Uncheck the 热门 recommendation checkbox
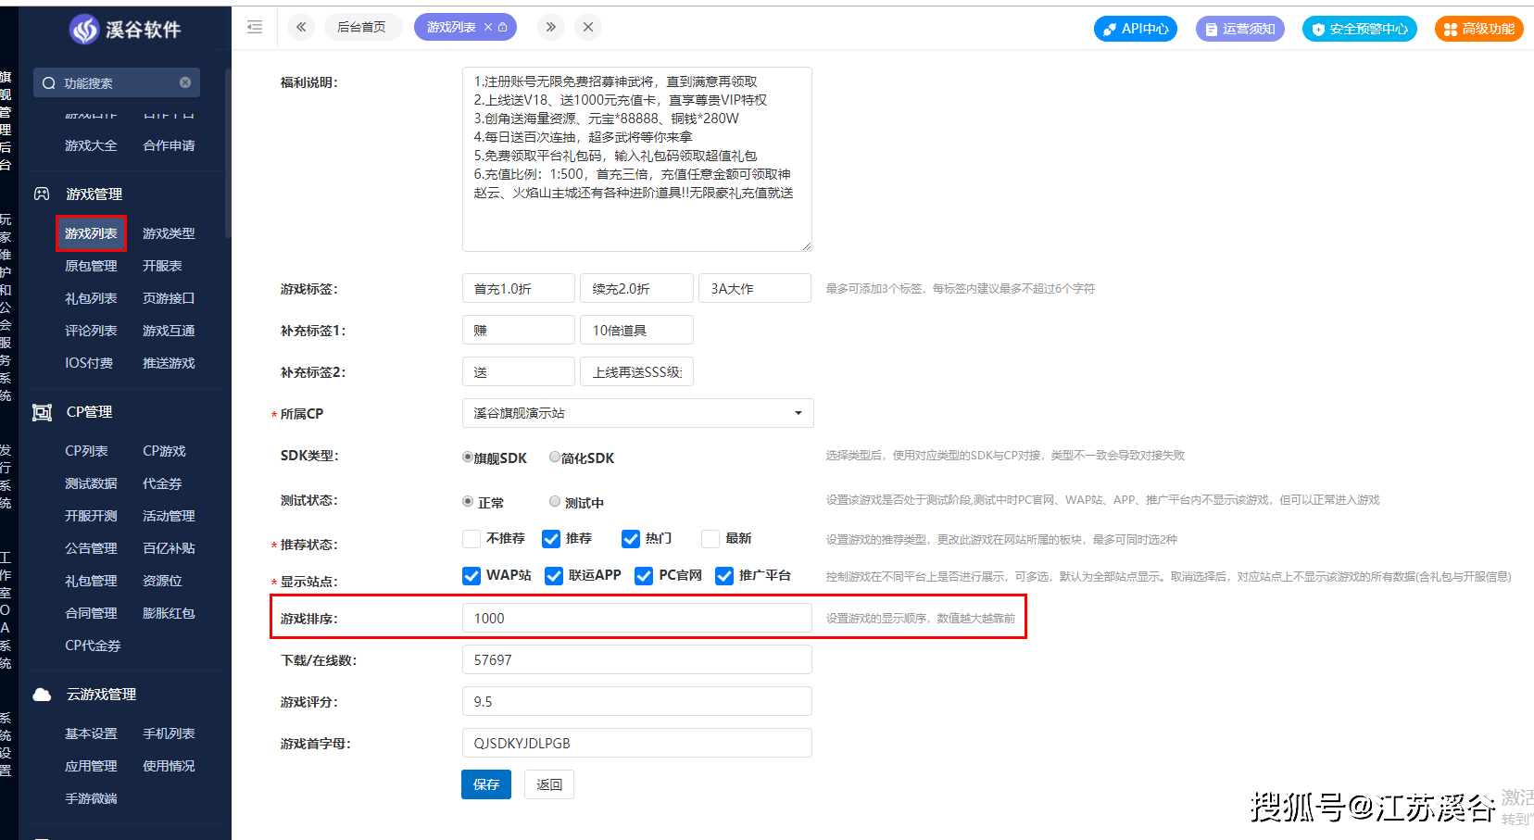Viewport: 1534px width, 840px height. pyautogui.click(x=631, y=539)
